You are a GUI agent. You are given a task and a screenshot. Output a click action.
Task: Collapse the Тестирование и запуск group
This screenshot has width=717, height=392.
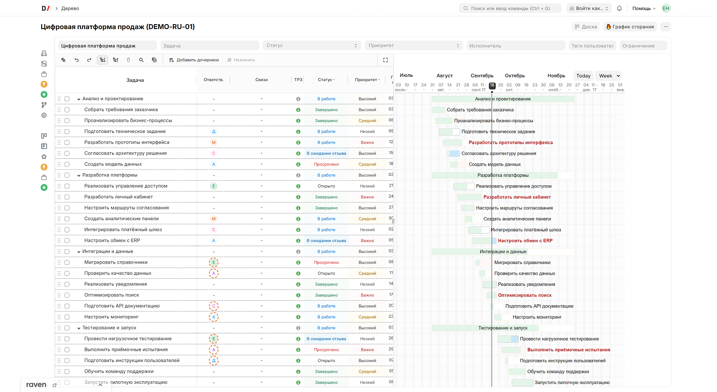coord(79,328)
